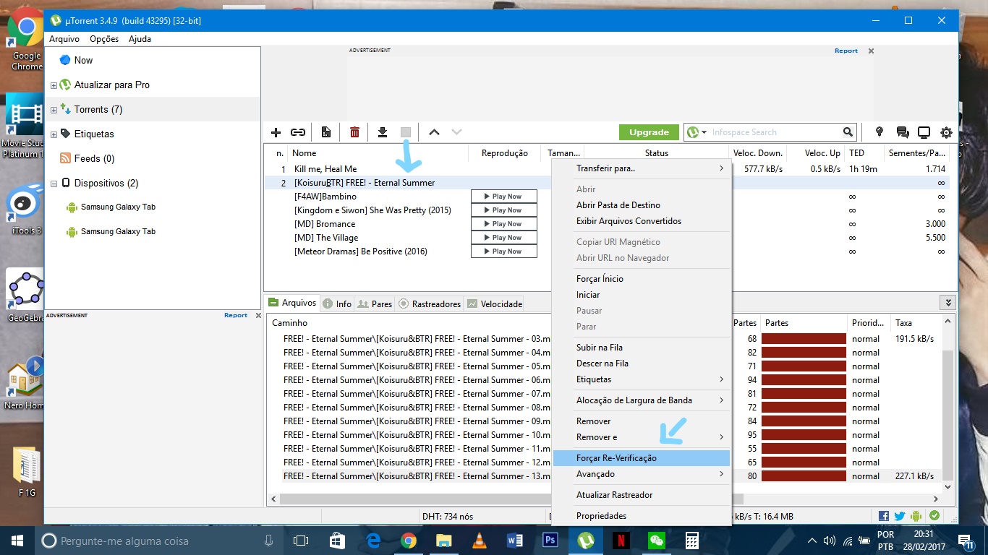Click the Start Torrent download arrow icon

coord(383,132)
